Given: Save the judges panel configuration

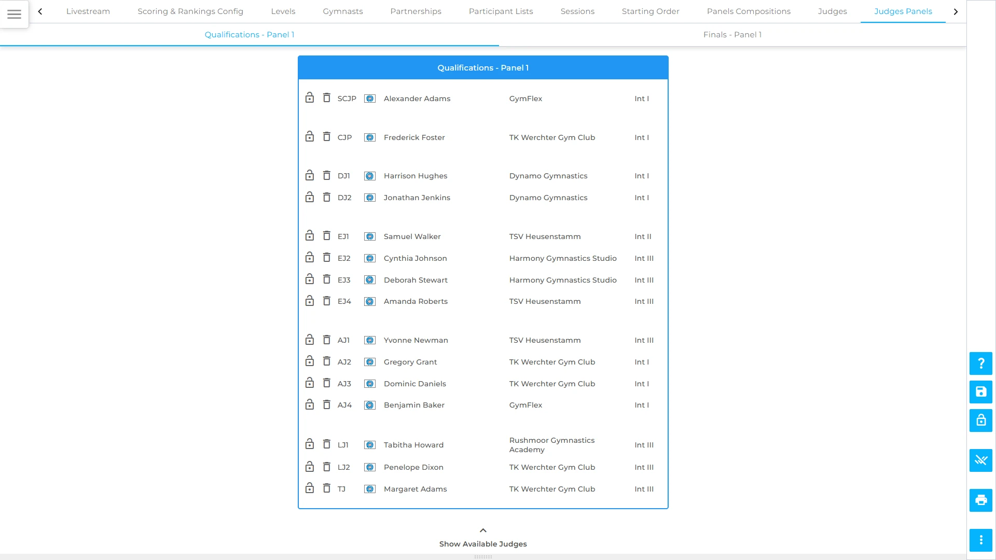Looking at the screenshot, I should tap(980, 392).
